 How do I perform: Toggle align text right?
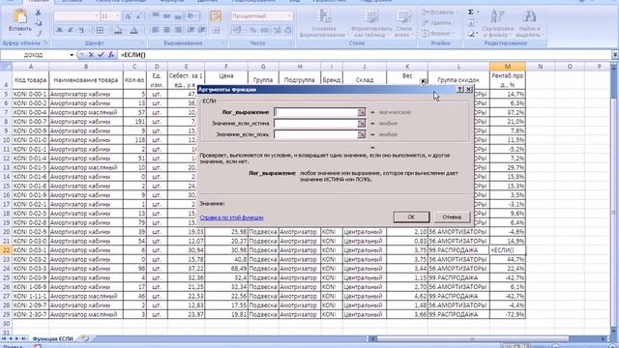[178, 30]
